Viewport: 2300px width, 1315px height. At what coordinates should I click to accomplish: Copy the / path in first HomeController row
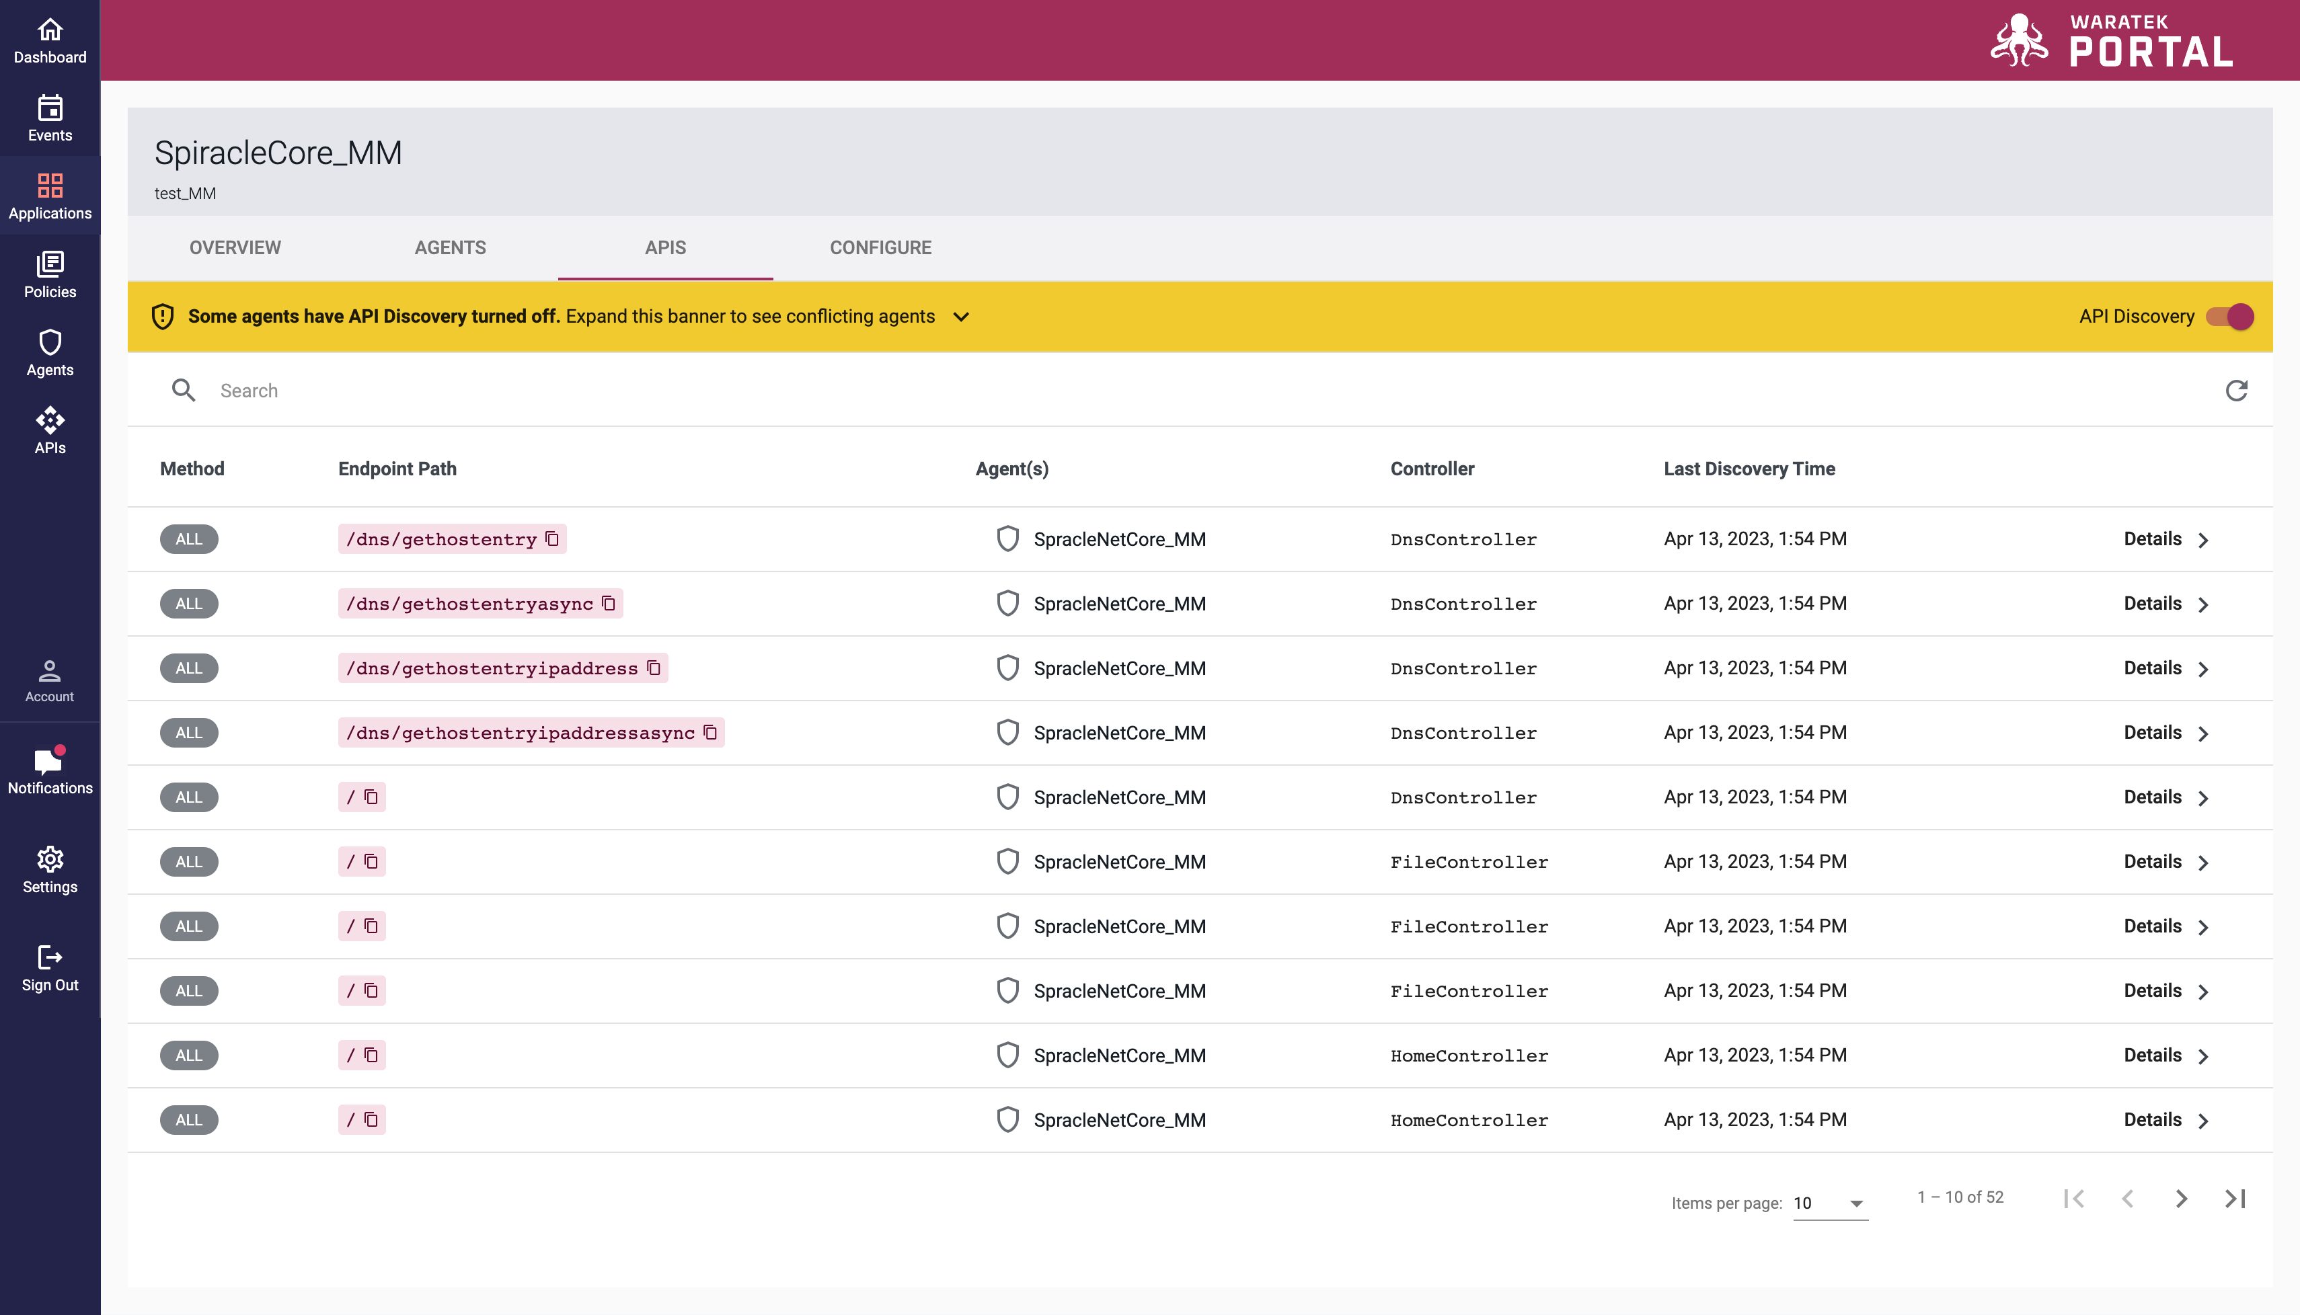pos(371,1055)
